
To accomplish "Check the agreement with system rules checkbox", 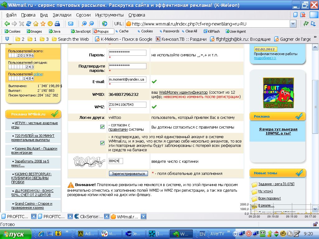I will tap(102, 127).
